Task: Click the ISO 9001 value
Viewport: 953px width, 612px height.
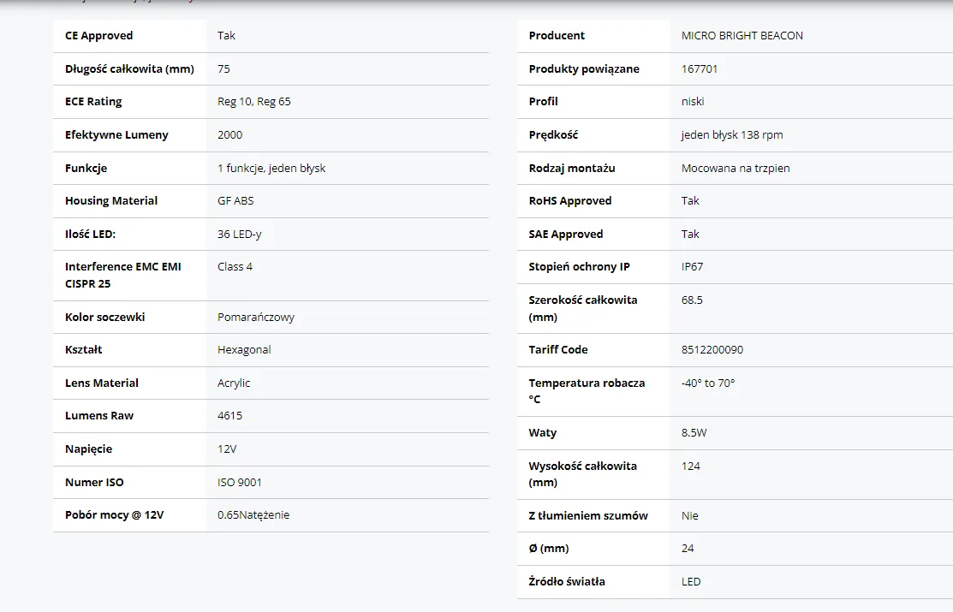Action: tap(240, 482)
